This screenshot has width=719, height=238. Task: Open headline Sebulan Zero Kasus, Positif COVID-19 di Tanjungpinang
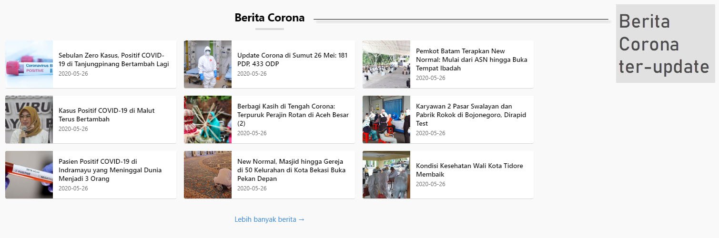tap(114, 59)
